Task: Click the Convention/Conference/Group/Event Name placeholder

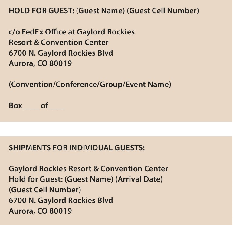Action: [x=90, y=85]
